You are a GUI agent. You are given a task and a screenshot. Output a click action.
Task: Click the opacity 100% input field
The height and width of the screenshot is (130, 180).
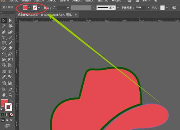141,8
